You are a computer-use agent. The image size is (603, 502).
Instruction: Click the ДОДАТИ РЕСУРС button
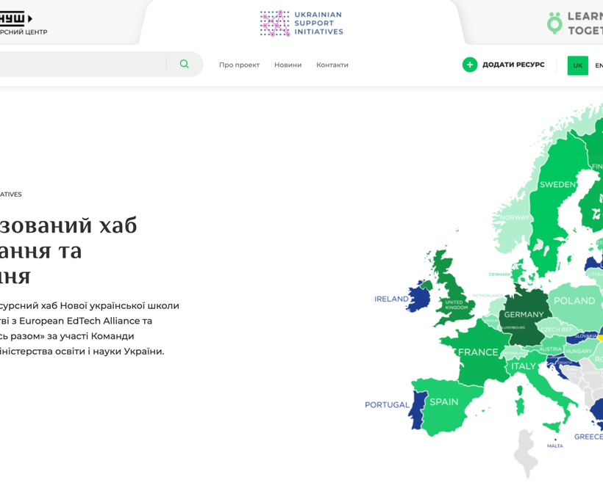click(504, 65)
